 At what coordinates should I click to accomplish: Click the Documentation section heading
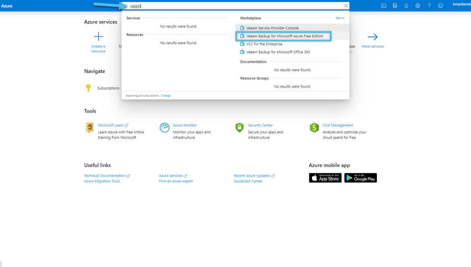click(253, 62)
